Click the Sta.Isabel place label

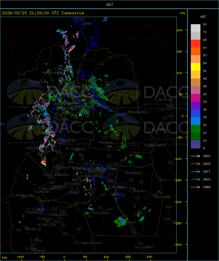tap(144, 247)
